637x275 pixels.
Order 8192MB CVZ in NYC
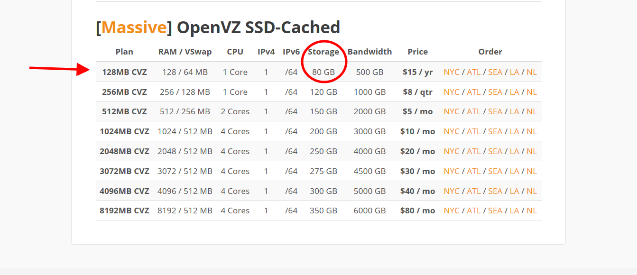point(452,211)
